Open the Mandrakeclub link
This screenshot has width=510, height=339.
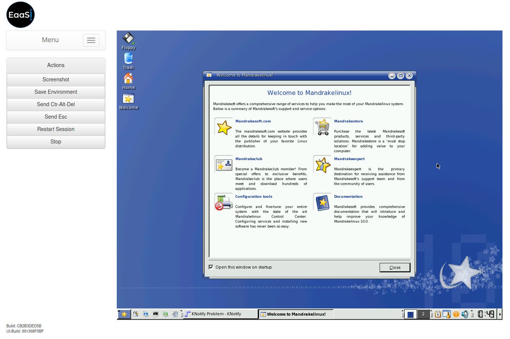tap(249, 159)
